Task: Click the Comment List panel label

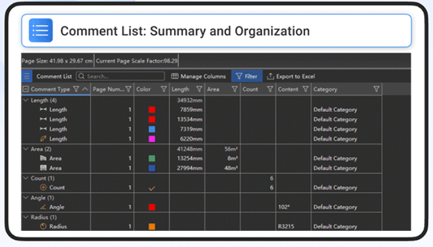Action: pyautogui.click(x=54, y=77)
